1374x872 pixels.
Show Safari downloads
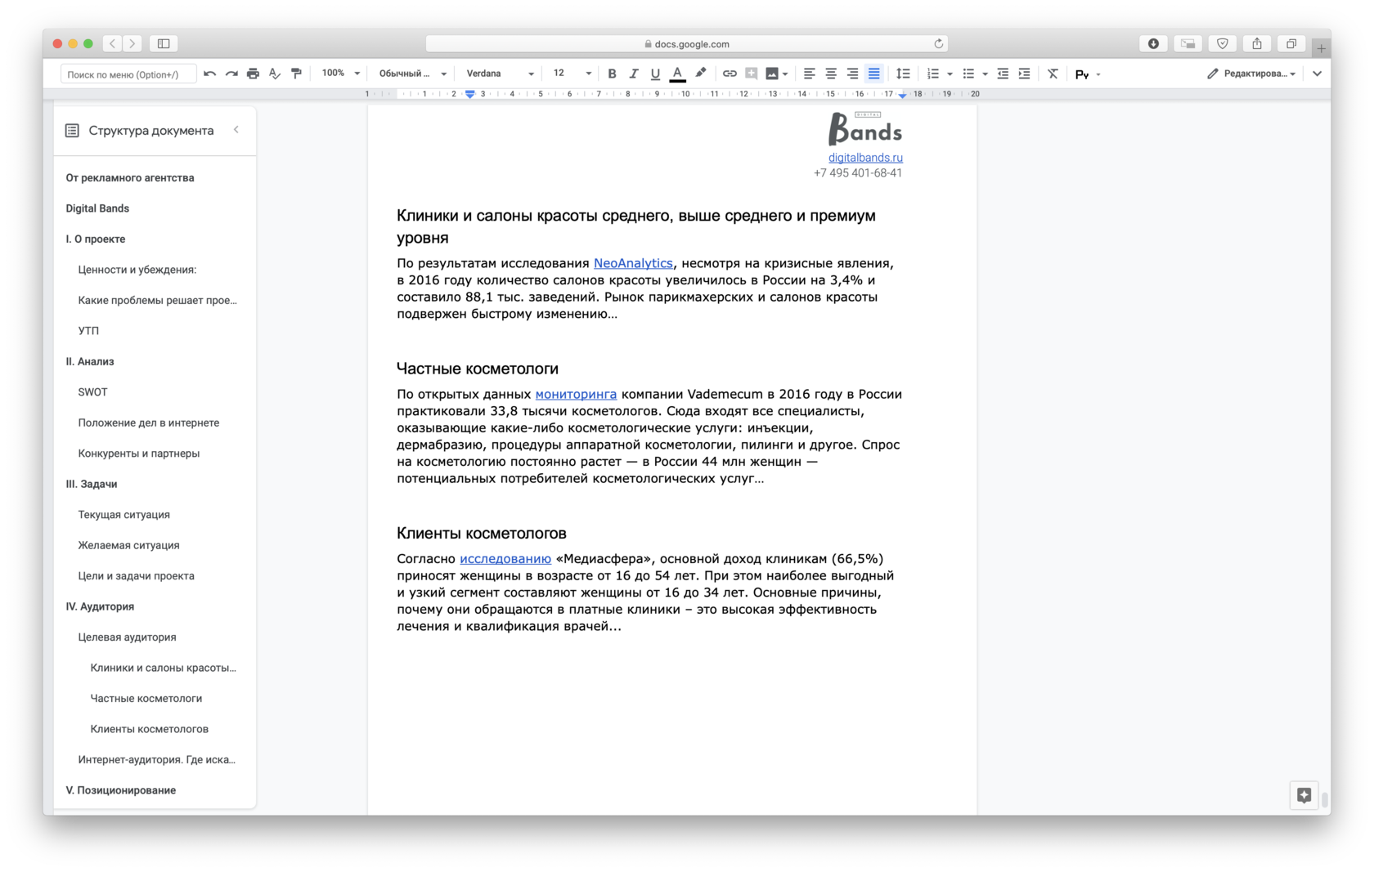(1153, 43)
